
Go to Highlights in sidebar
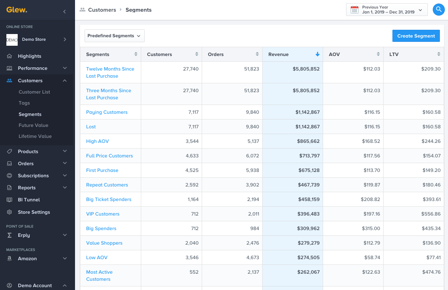30,56
